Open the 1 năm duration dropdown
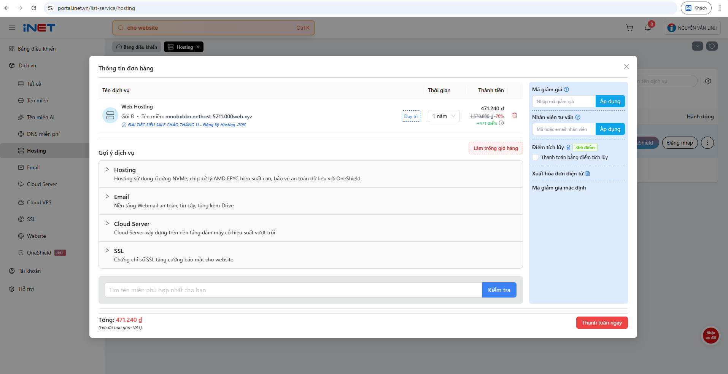The image size is (728, 374). point(444,116)
